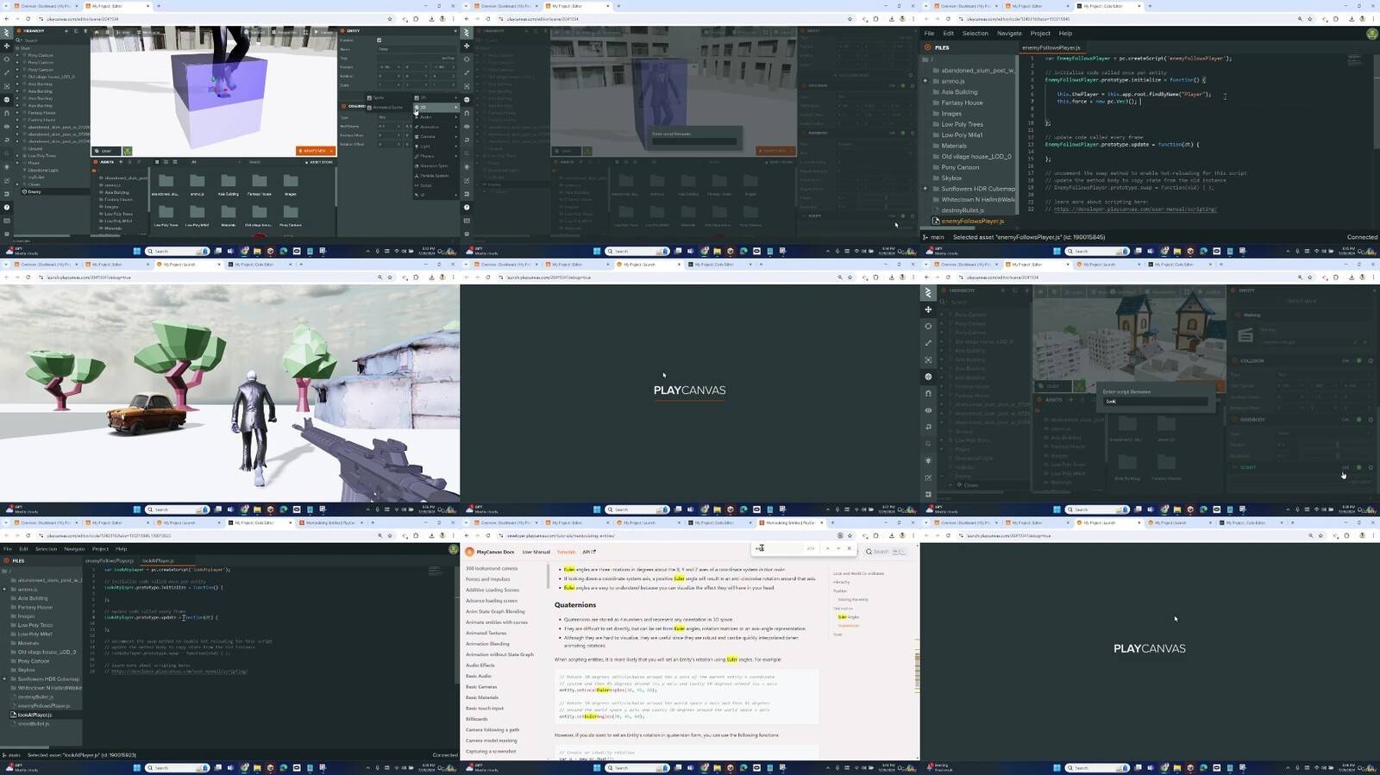Open Collision component gear in script-filename dialog editor
1380x775 pixels.
coord(1371,360)
